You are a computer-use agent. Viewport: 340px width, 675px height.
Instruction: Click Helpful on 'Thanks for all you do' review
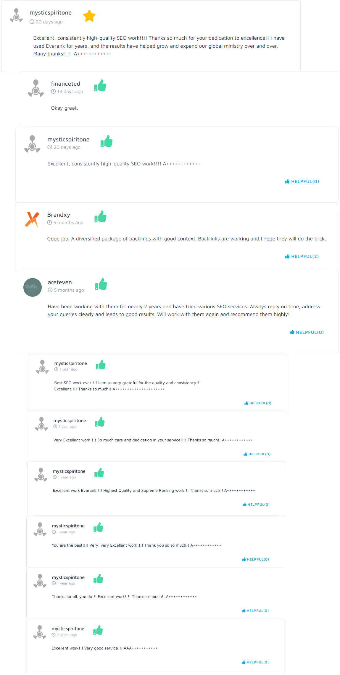[255, 611]
